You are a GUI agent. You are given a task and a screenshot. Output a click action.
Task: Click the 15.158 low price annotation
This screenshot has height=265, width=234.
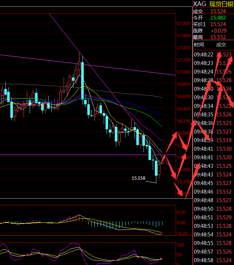point(138,178)
